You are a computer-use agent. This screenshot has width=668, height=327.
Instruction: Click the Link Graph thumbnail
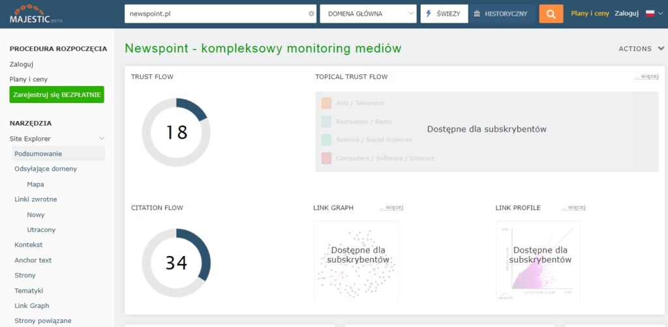click(356, 261)
